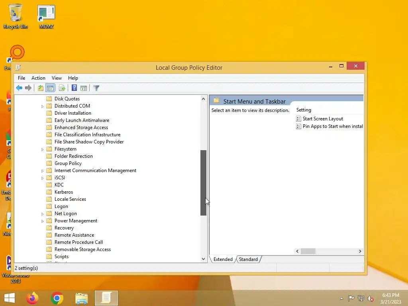Image resolution: width=408 pixels, height=306 pixels.
Task: Open the Windows Start button
Action: point(10,298)
